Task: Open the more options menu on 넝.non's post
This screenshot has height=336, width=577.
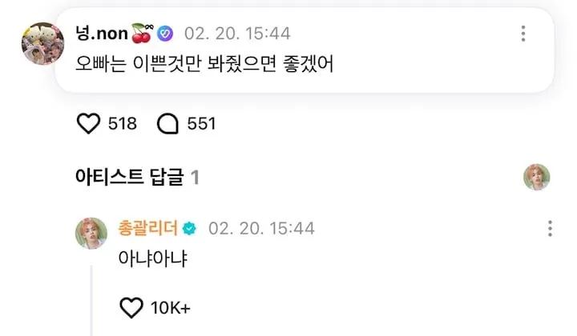Action: tap(523, 34)
